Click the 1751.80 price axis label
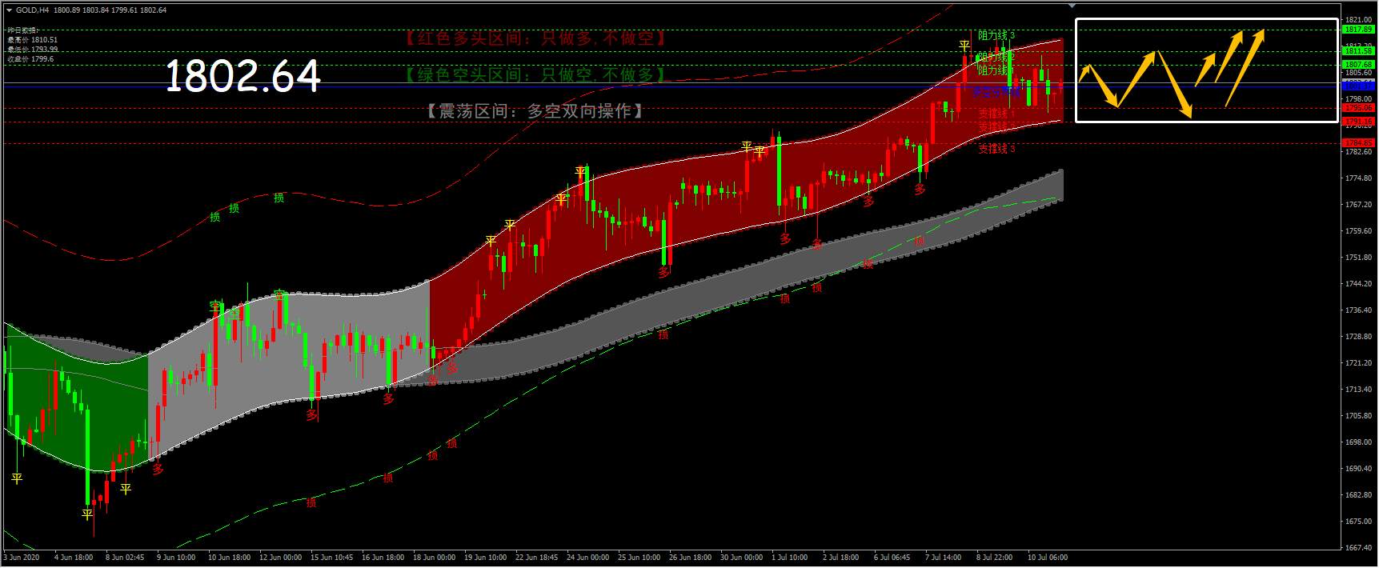This screenshot has width=1379, height=568. click(1360, 258)
